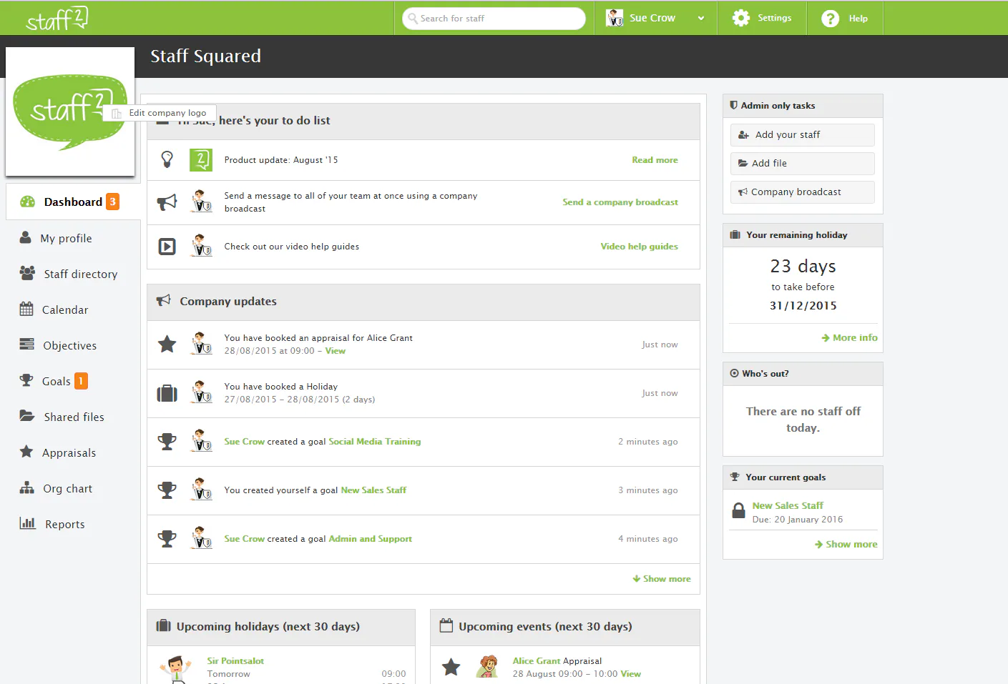Open the Staff directory
Screen dimensions: 1008x684
[80, 274]
